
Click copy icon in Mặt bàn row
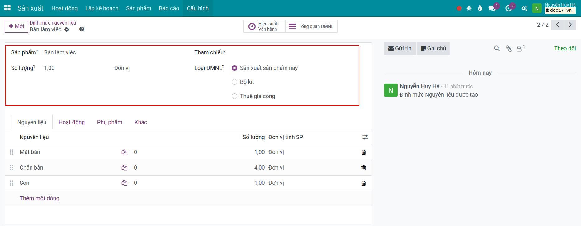pos(125,152)
